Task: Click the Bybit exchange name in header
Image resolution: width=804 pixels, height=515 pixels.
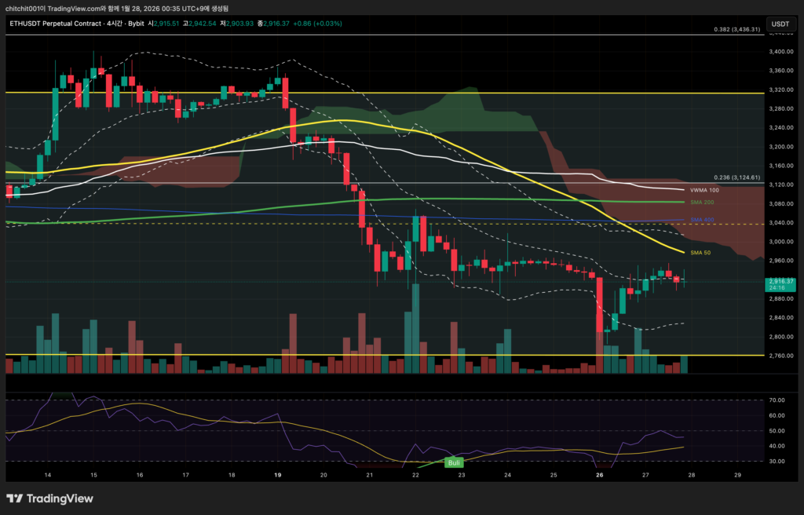Action: [x=139, y=24]
